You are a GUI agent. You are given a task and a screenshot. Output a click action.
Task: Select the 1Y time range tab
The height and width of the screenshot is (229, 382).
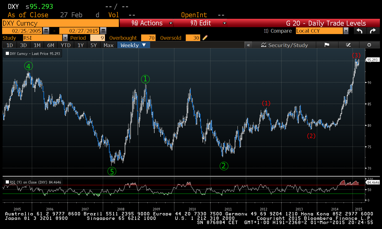81,45
